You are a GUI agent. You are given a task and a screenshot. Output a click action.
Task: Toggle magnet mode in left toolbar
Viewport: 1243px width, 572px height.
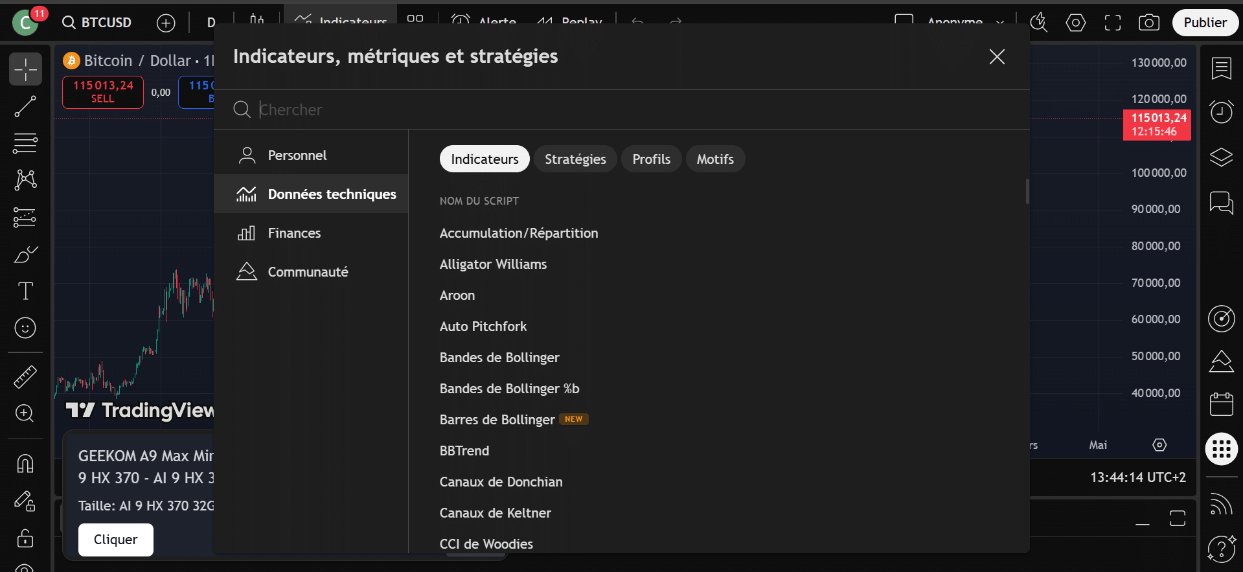[25, 464]
